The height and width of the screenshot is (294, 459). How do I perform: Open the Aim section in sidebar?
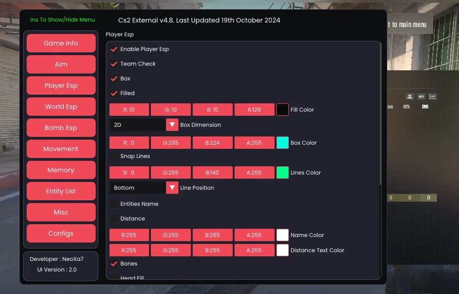[x=61, y=64]
